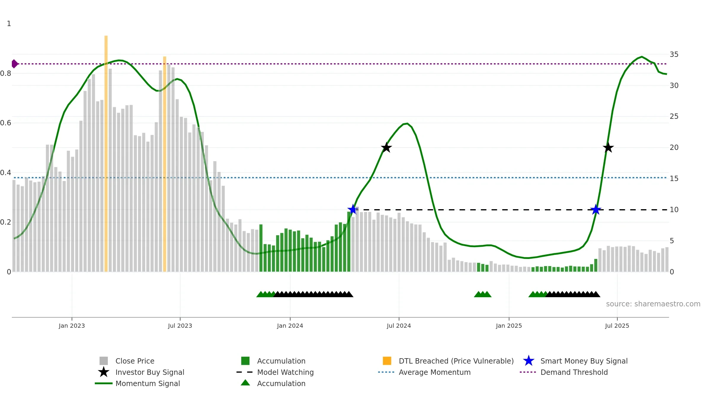
Task: Toggle Demand Threshold legend entry
Action: coord(574,372)
